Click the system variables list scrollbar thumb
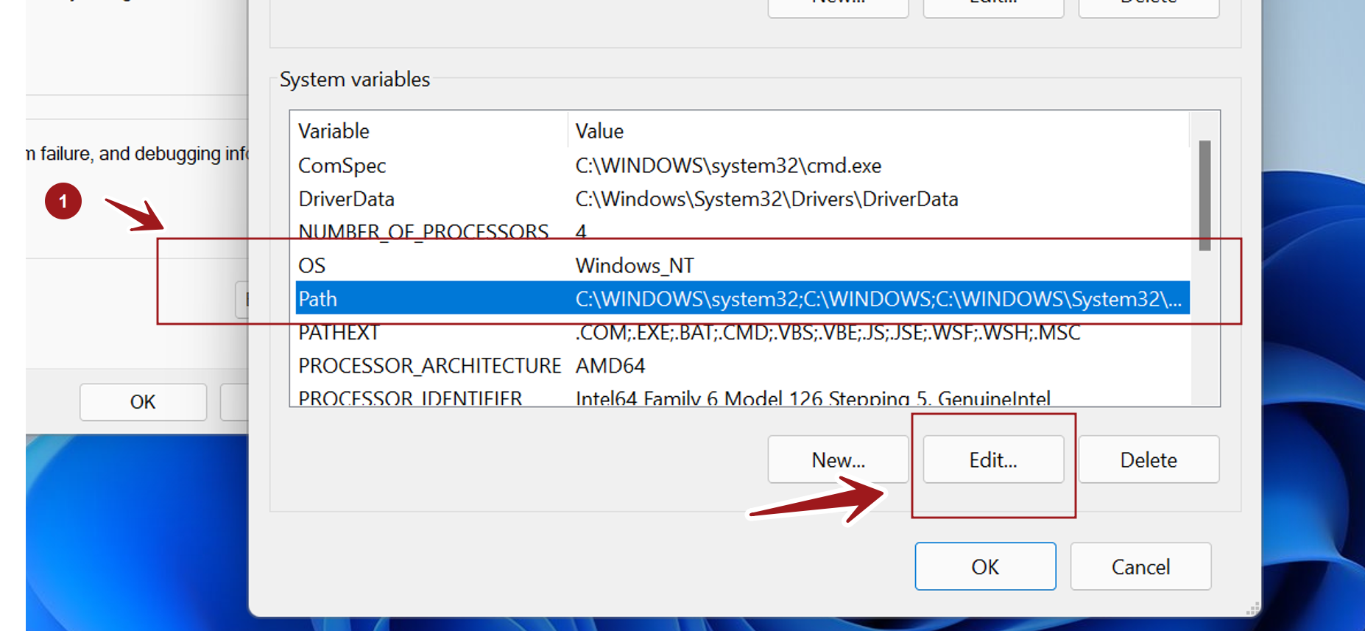The height and width of the screenshot is (631, 1365). 1204,195
